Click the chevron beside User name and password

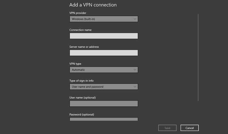135,87
